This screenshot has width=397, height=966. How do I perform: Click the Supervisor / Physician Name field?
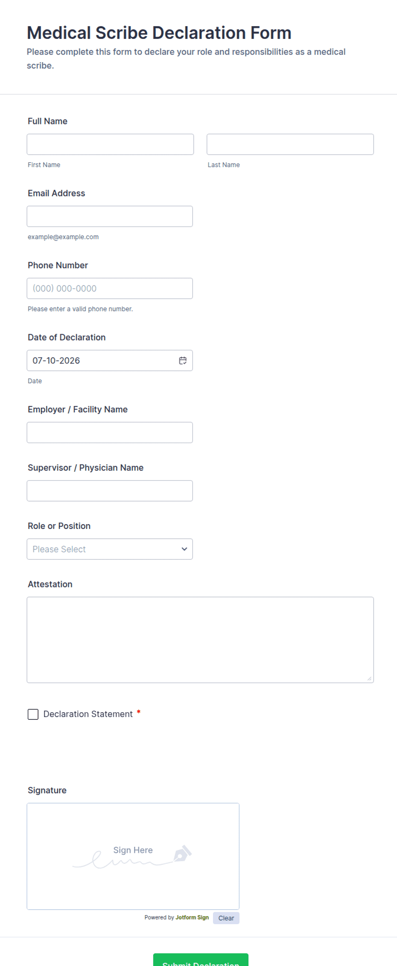tap(110, 491)
